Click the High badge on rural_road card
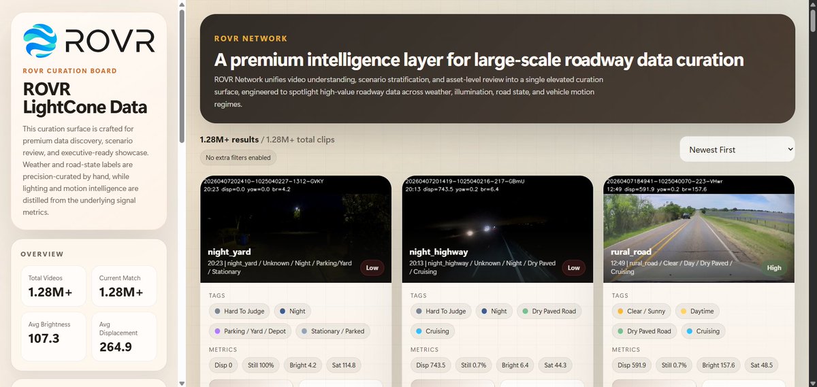 coord(774,267)
